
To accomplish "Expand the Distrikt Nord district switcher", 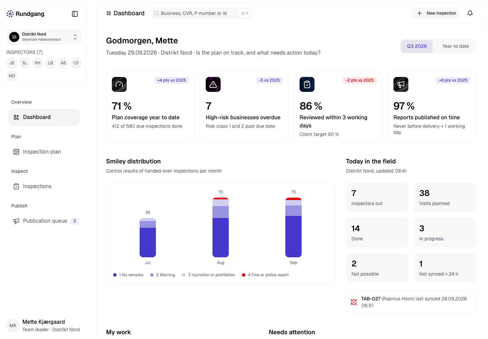I will coord(44,37).
